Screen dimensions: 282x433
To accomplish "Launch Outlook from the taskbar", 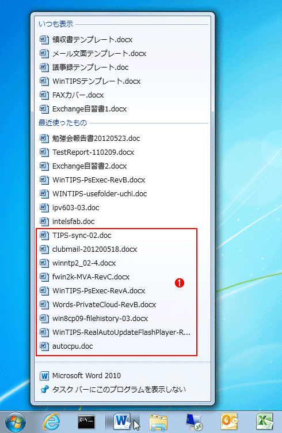I will tap(229, 422).
